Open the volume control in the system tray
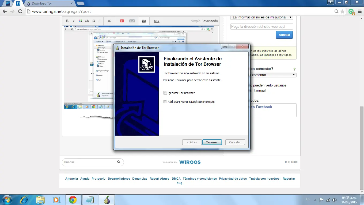This screenshot has height=205, width=364. pos(335,200)
